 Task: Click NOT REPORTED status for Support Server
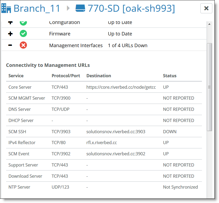(178, 165)
